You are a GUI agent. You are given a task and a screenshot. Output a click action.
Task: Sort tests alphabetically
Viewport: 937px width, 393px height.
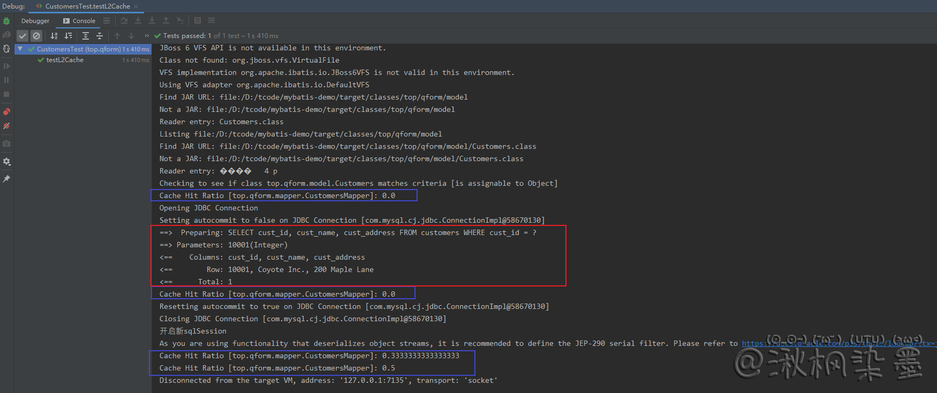(54, 36)
